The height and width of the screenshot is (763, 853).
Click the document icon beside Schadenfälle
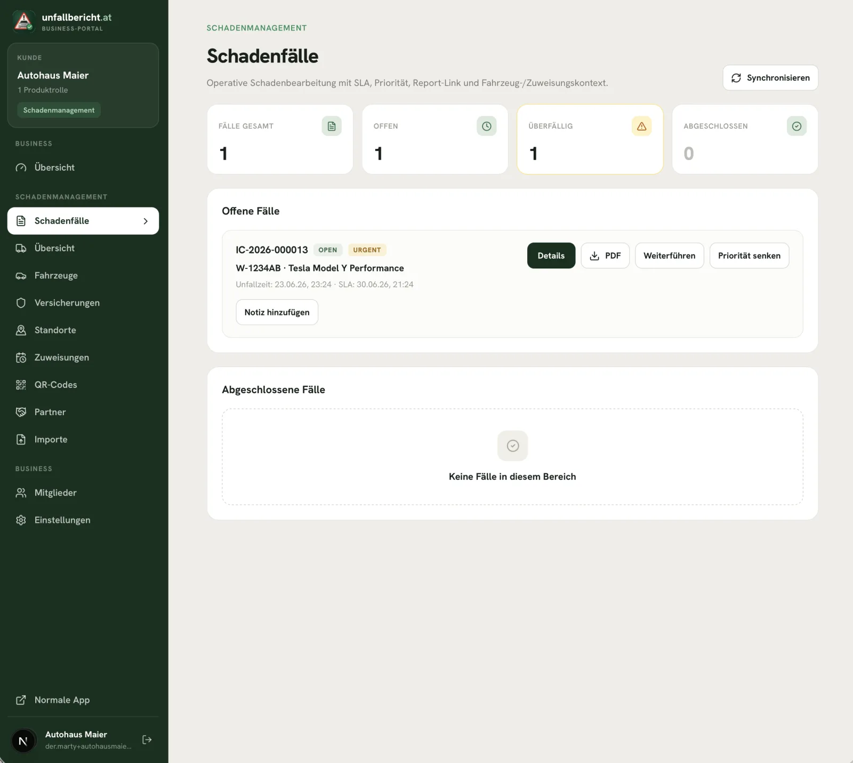click(x=21, y=221)
